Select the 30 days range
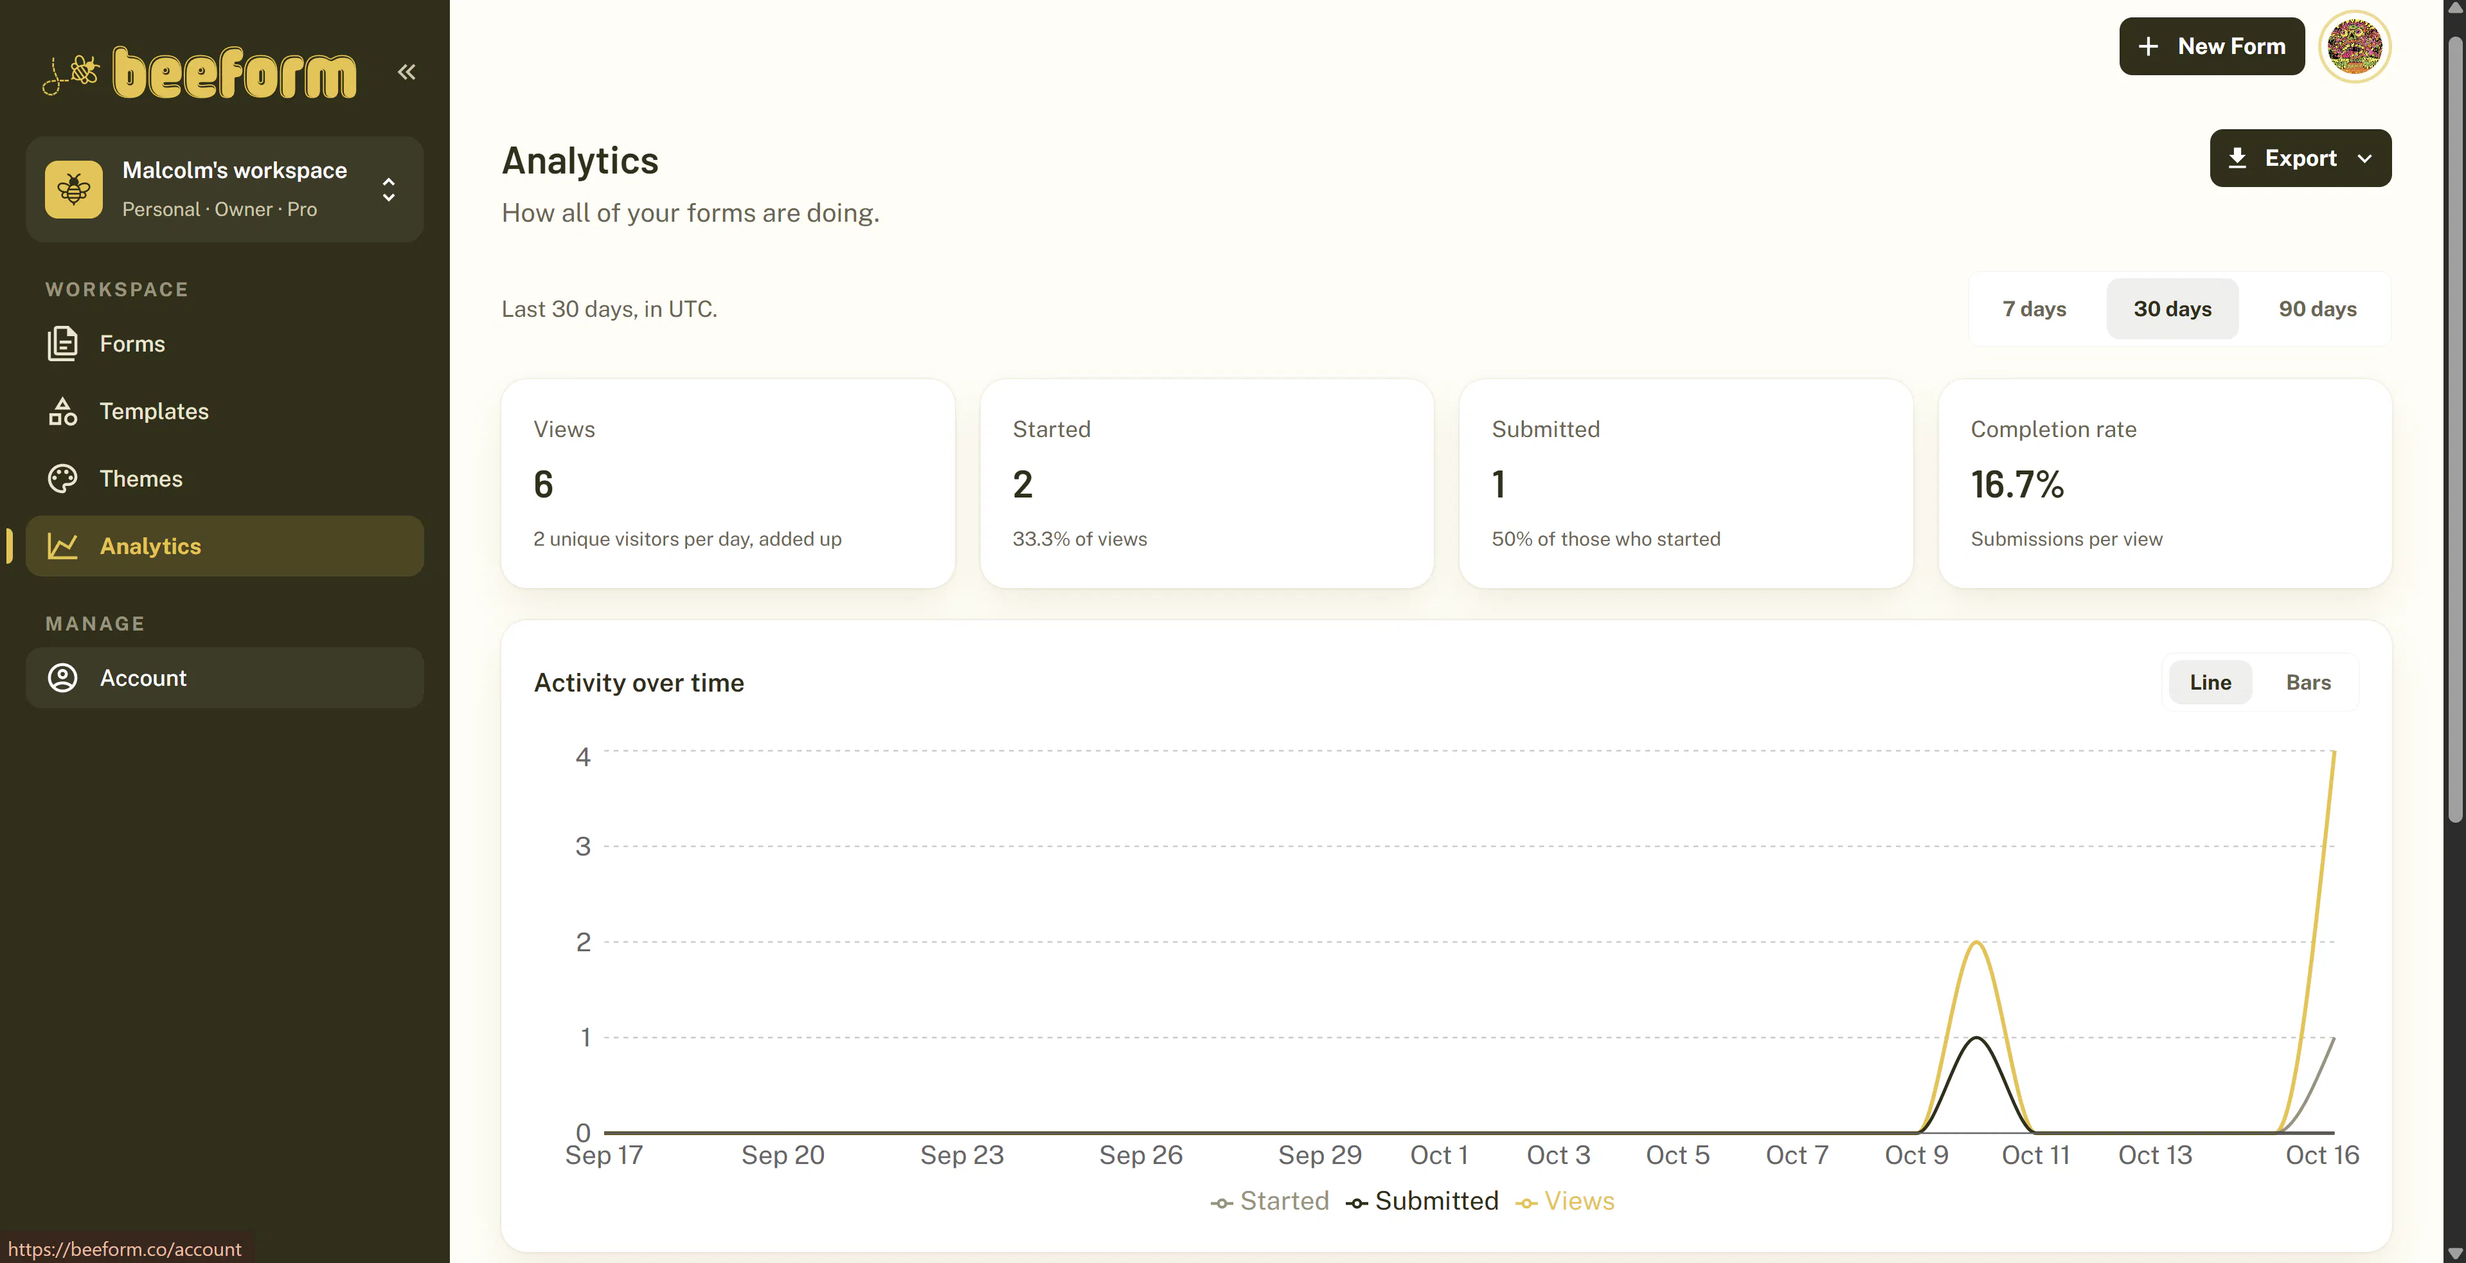Viewport: 2466px width, 1263px height. click(x=2172, y=309)
